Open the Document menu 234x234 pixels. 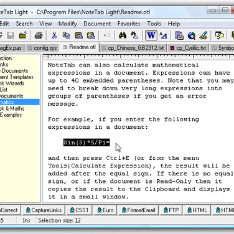point(97,24)
